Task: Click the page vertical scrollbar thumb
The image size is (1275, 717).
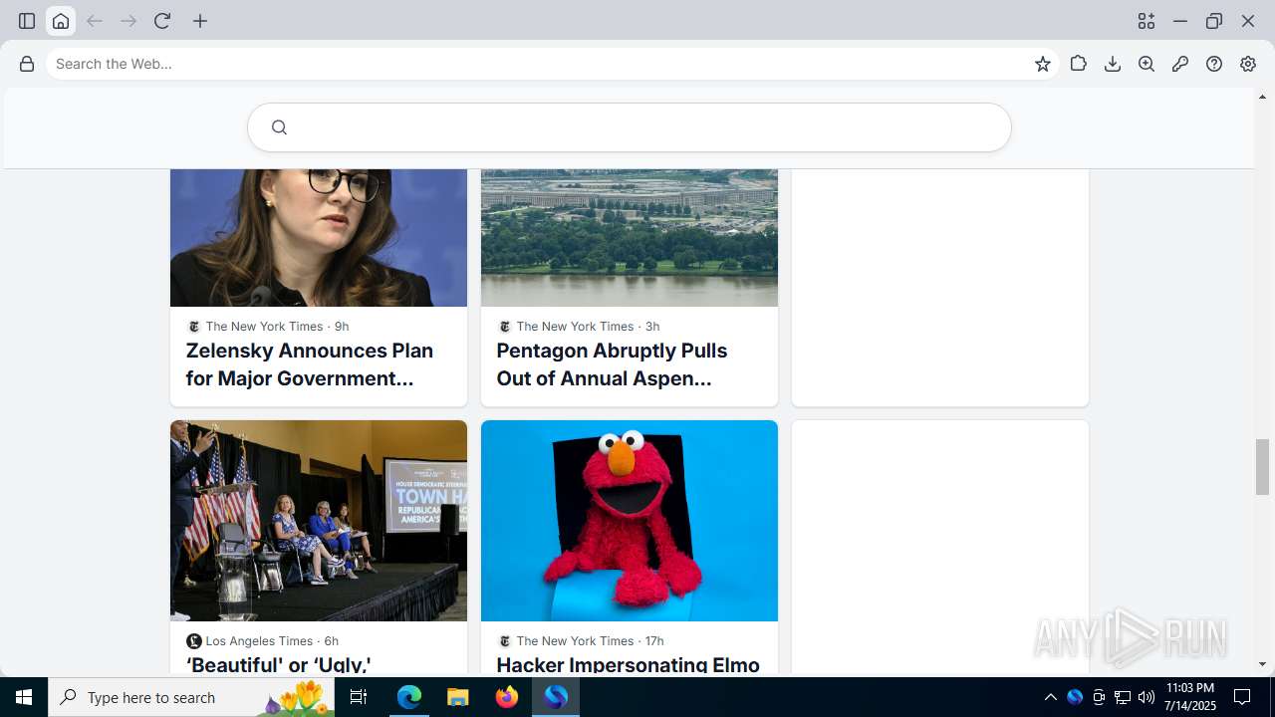Action: click(1263, 467)
